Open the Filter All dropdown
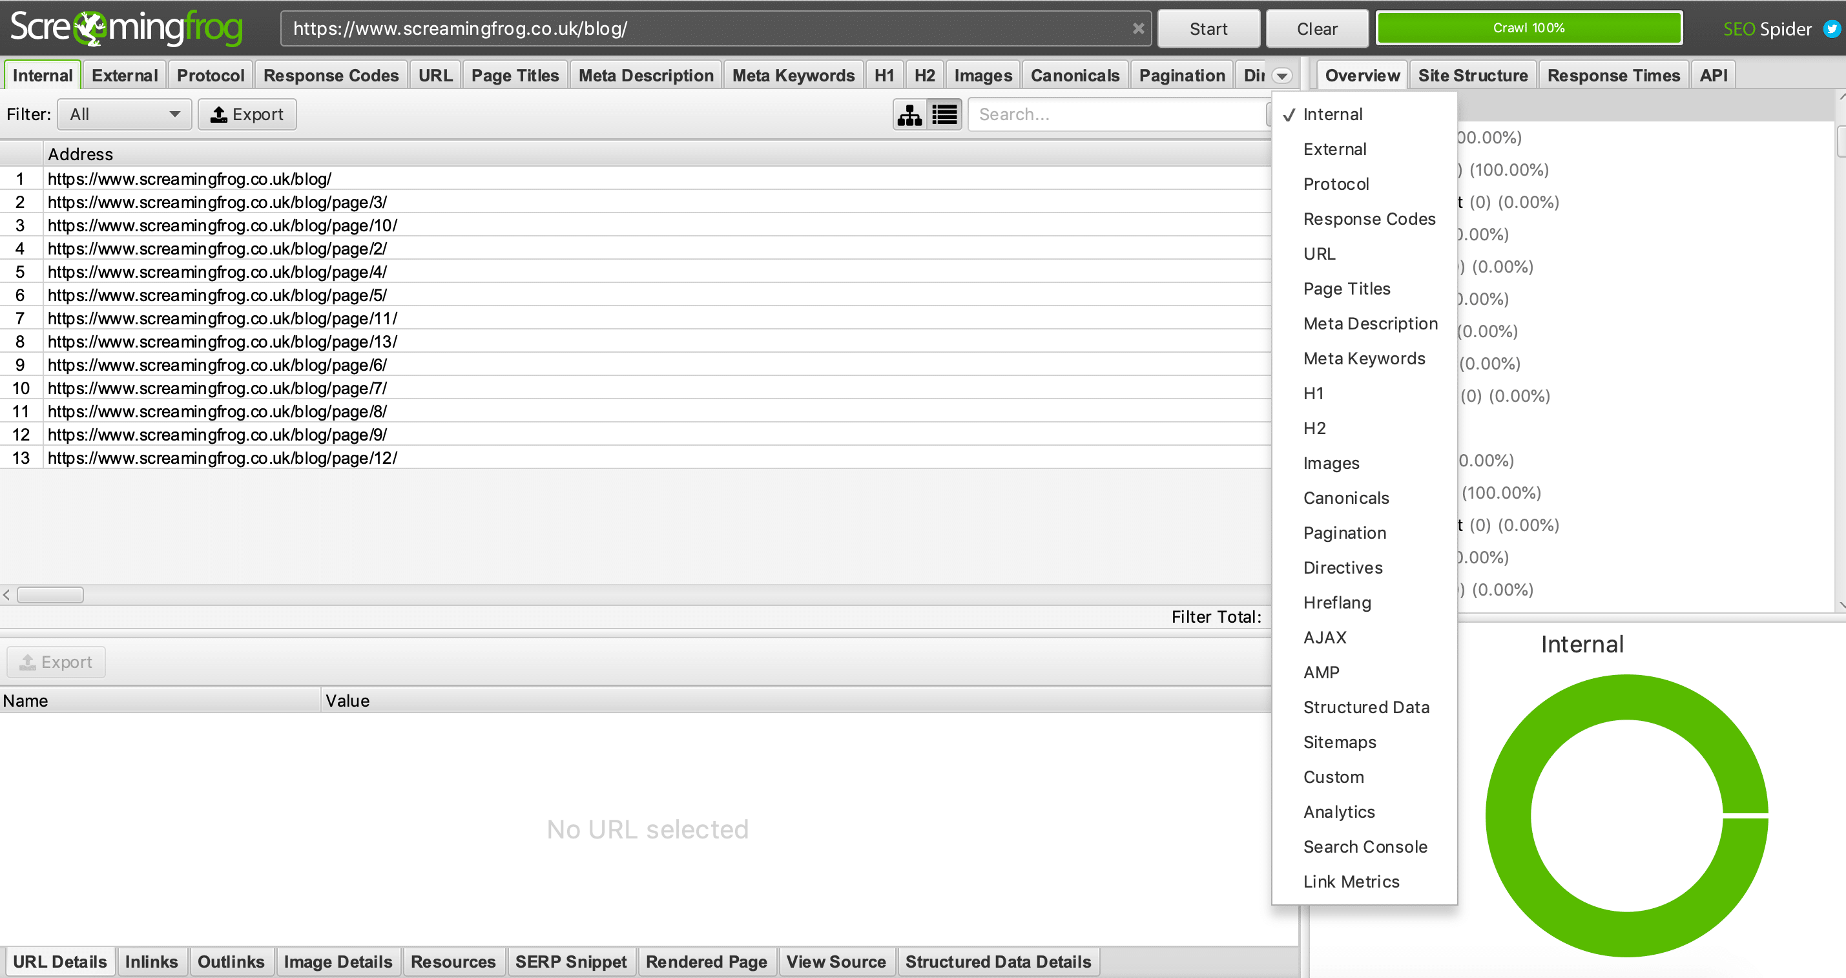 (124, 114)
